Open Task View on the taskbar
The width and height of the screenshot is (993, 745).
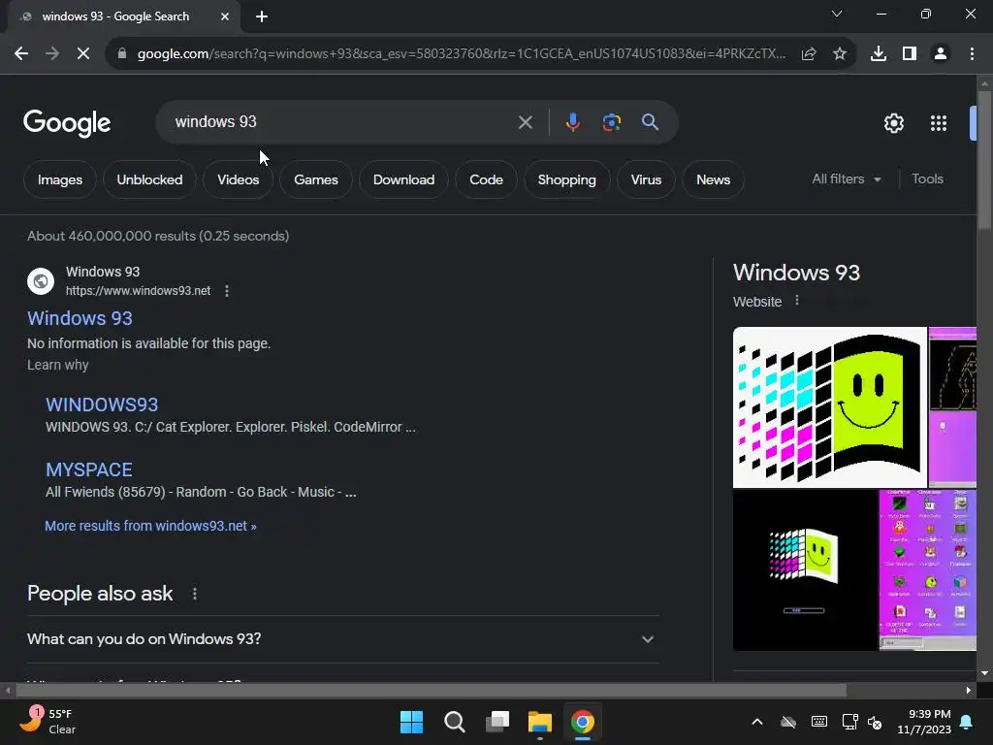(497, 722)
